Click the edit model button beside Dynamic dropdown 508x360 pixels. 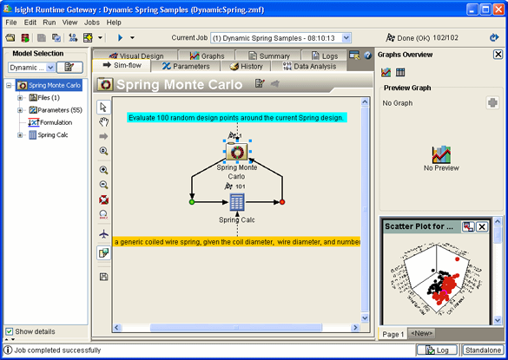69,68
